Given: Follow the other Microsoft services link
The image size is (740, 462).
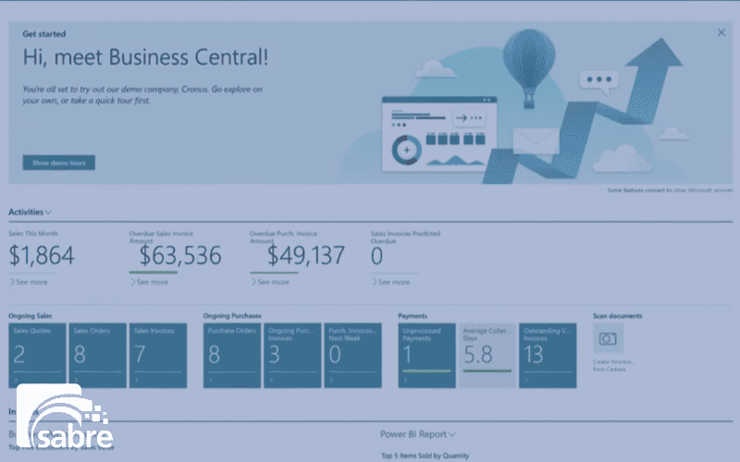Looking at the screenshot, I should pos(703,190).
